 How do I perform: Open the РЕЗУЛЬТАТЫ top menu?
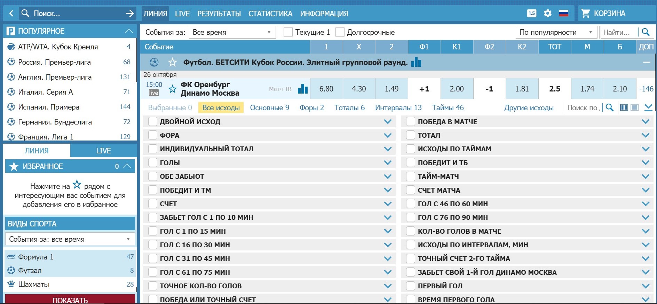[x=219, y=14]
